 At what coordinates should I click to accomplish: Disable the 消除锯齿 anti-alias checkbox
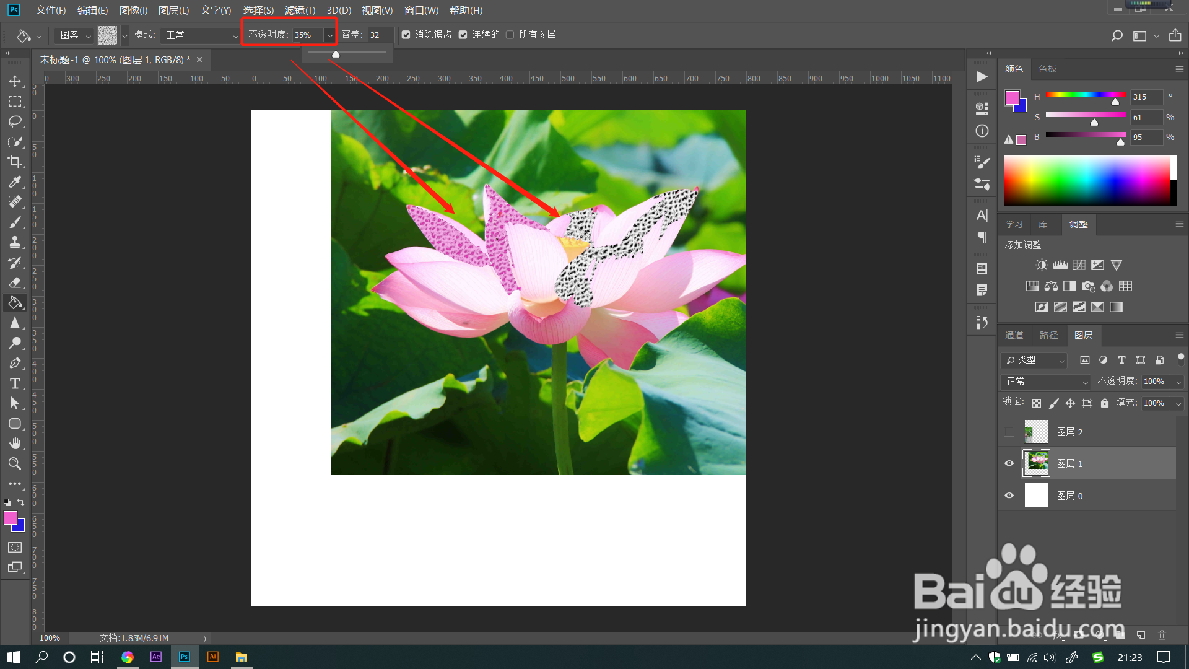pyautogui.click(x=406, y=35)
